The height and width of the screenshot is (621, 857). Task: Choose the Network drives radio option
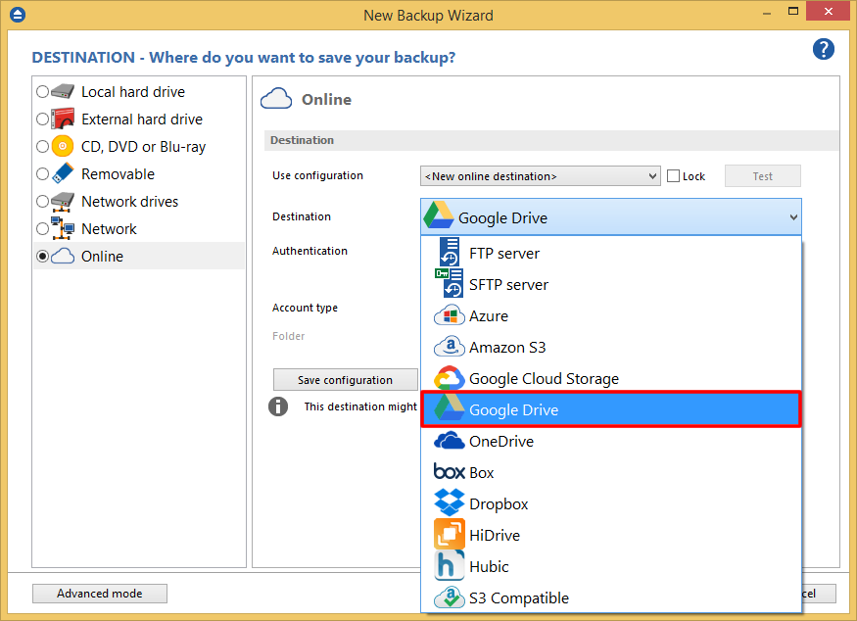42,202
